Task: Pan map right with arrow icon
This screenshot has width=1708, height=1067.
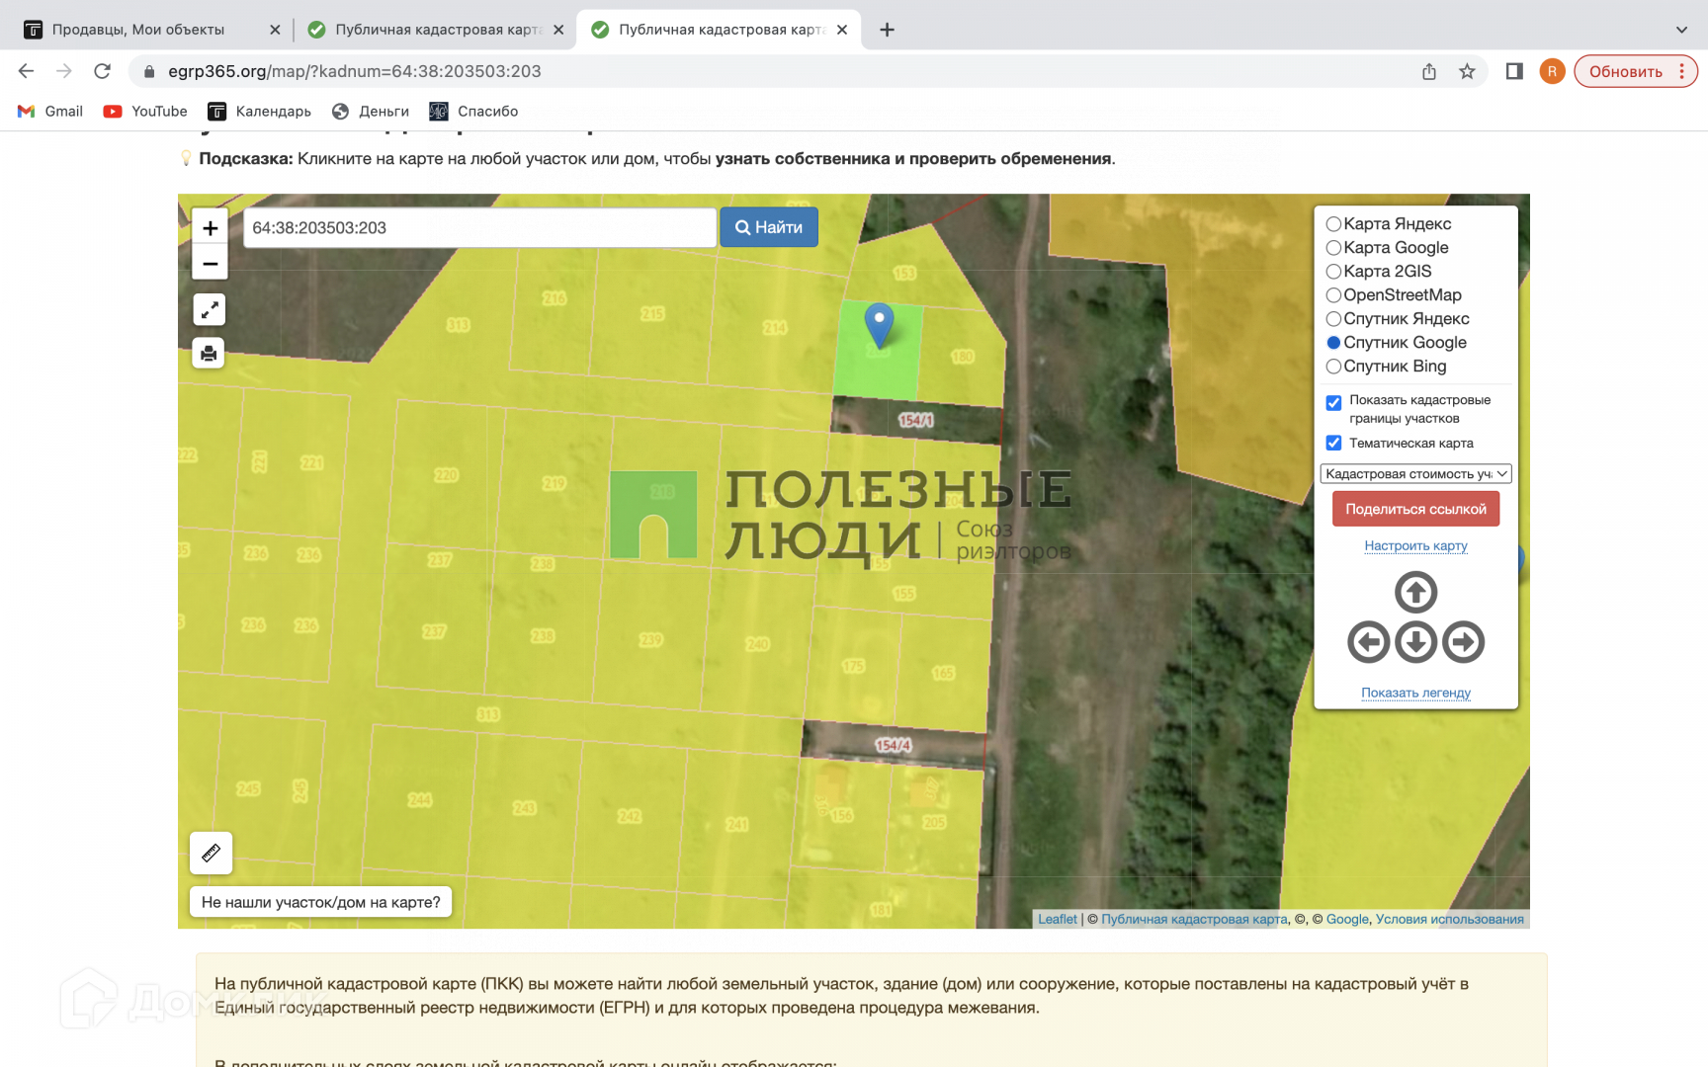Action: click(1463, 642)
